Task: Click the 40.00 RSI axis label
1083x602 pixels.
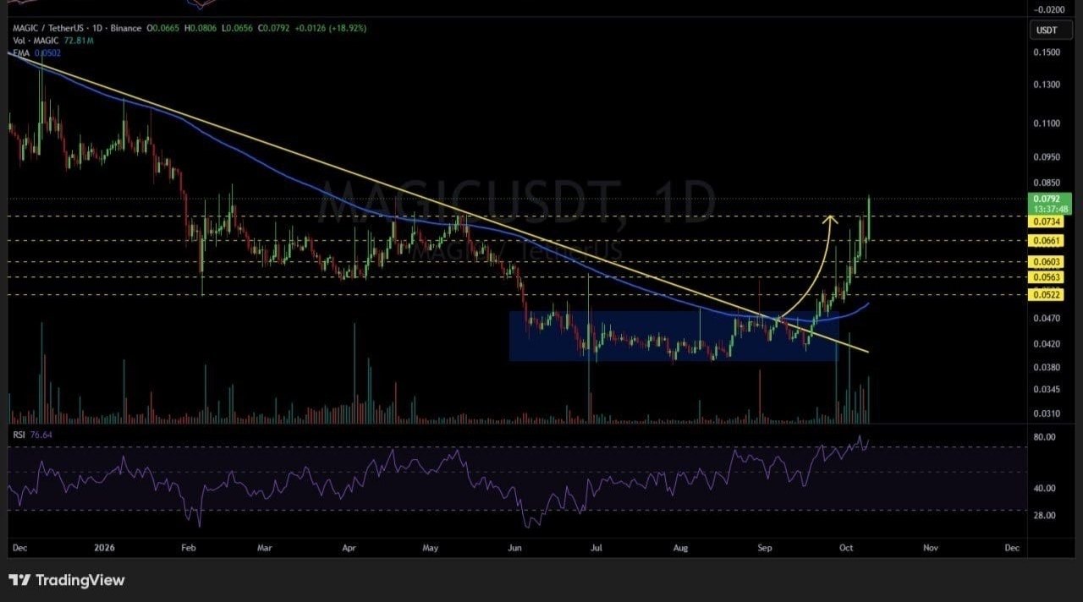Action: point(1045,488)
